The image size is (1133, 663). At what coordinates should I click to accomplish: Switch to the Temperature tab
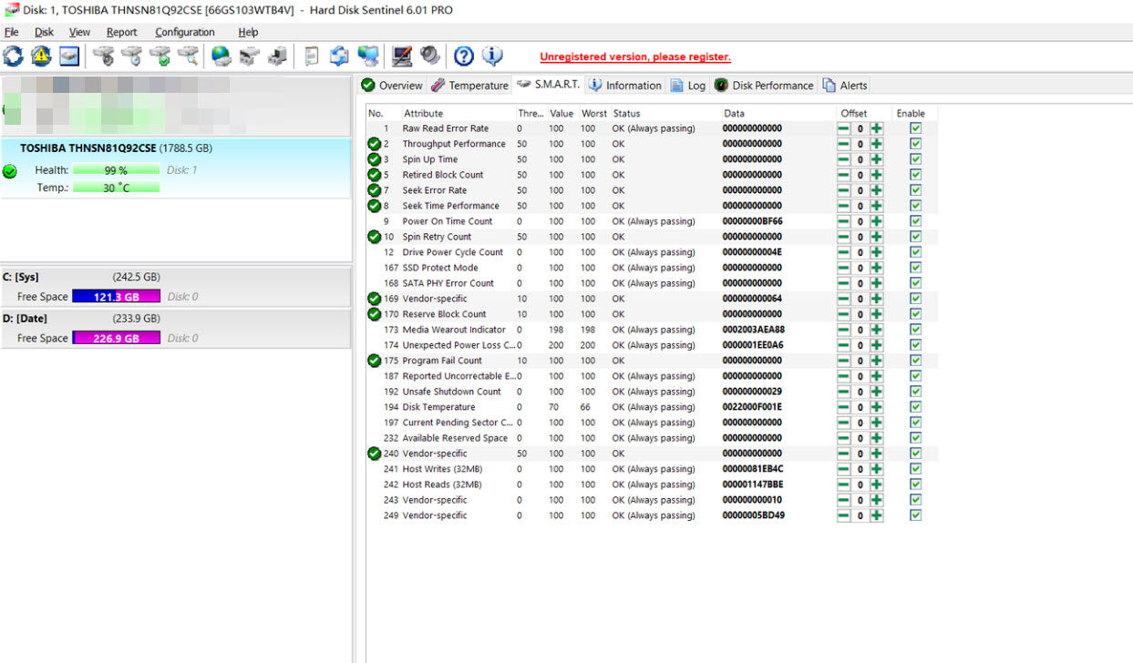click(469, 85)
